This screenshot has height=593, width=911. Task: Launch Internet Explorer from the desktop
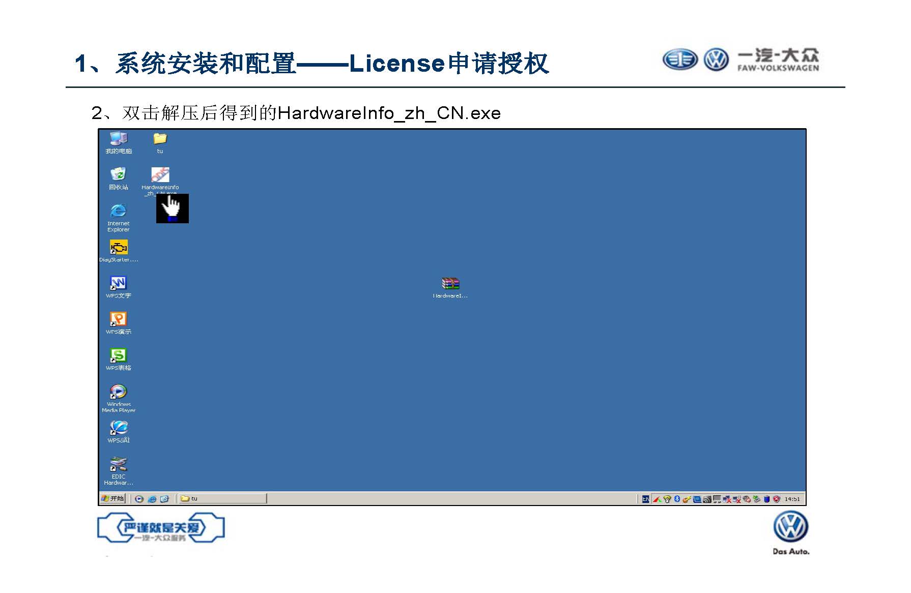[x=119, y=211]
